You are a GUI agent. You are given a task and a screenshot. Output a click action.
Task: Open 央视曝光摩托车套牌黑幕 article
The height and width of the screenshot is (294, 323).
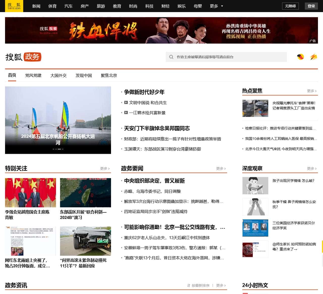294,106
